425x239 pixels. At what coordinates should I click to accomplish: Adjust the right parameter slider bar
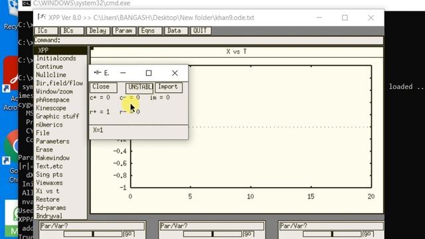[332, 234]
